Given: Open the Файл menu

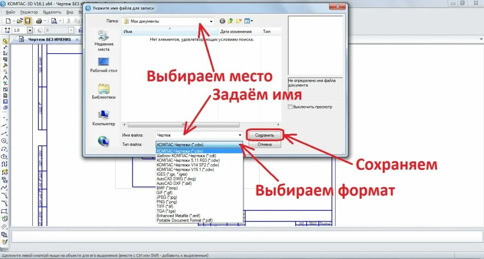Looking at the screenshot, I should tap(10, 12).
